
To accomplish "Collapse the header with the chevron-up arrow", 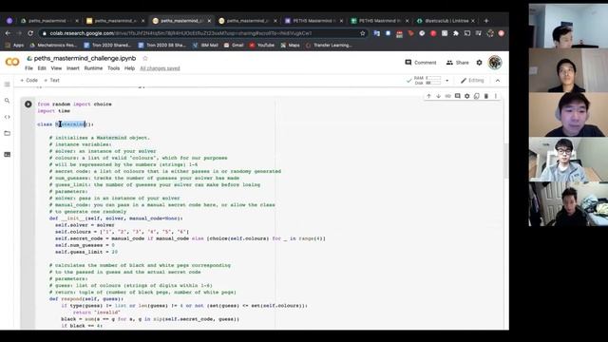I will pyautogui.click(x=498, y=80).
